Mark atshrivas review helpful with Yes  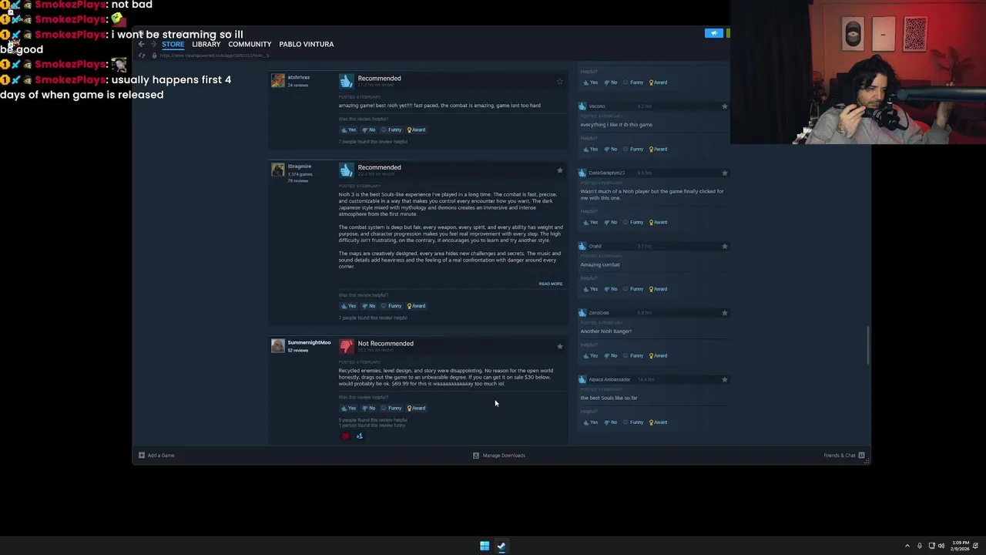pyautogui.click(x=348, y=129)
